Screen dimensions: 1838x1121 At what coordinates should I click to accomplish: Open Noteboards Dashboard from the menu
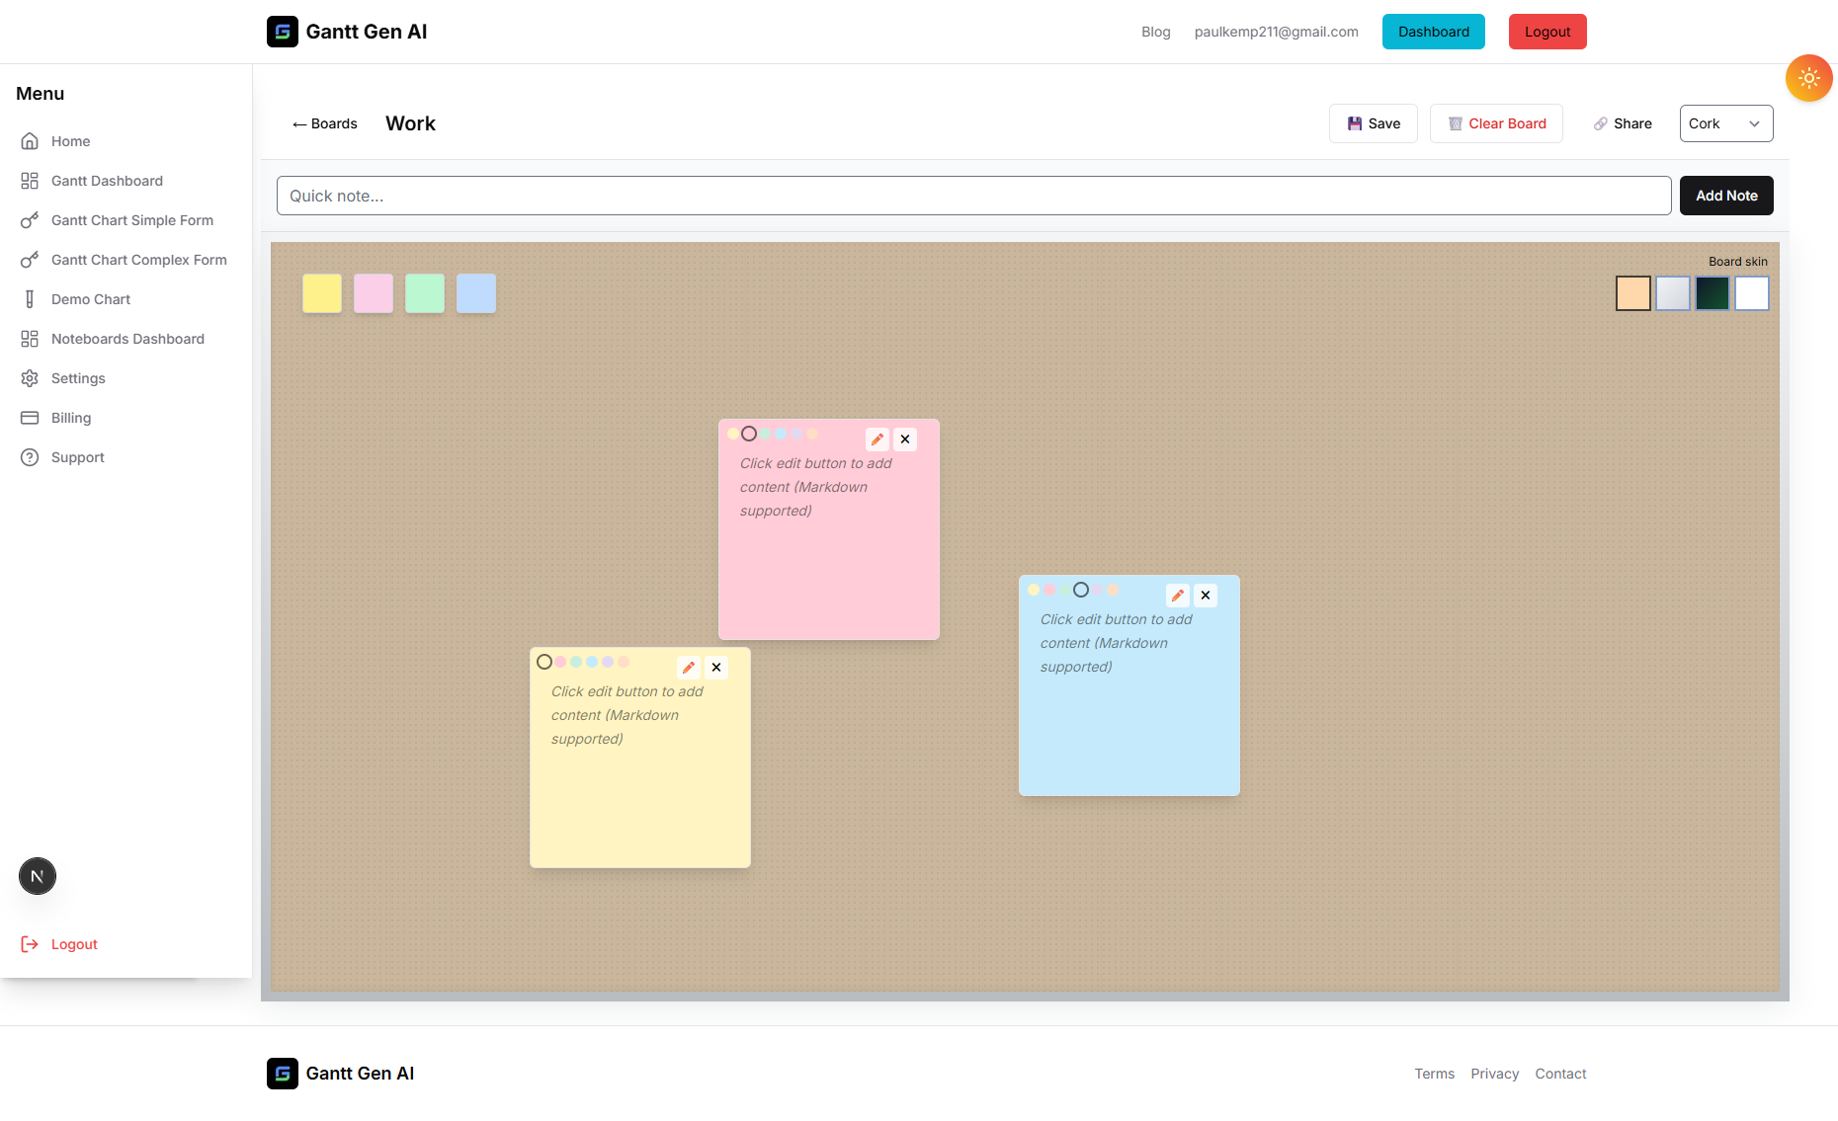click(127, 339)
